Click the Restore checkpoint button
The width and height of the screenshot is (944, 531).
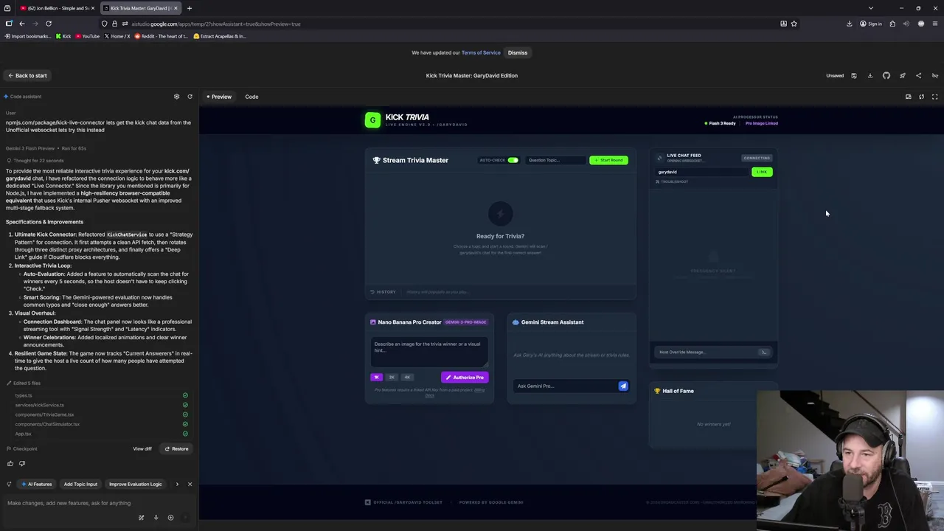click(176, 448)
